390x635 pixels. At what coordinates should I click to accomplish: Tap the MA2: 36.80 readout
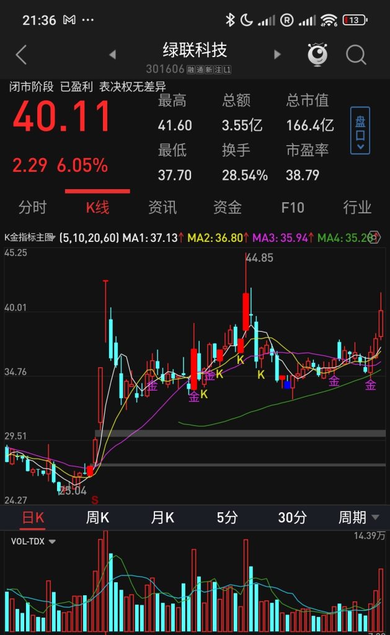pos(218,238)
